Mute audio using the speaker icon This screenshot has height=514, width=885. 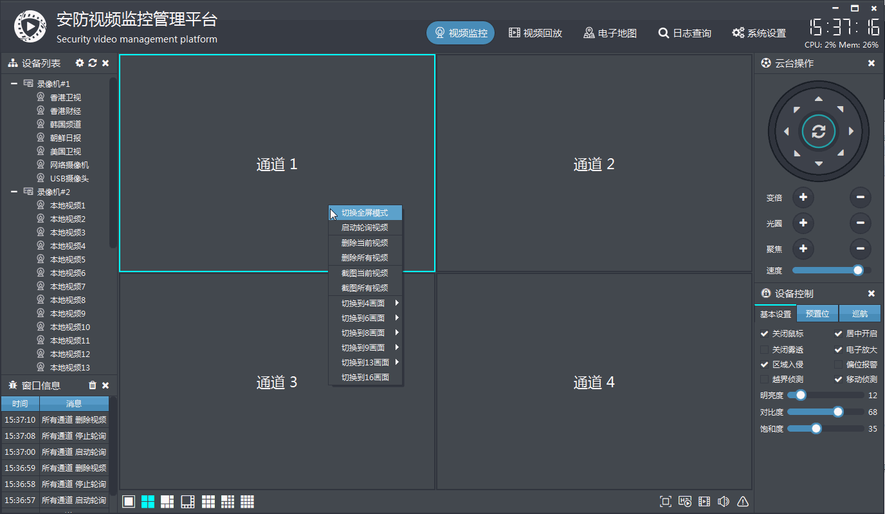point(723,501)
